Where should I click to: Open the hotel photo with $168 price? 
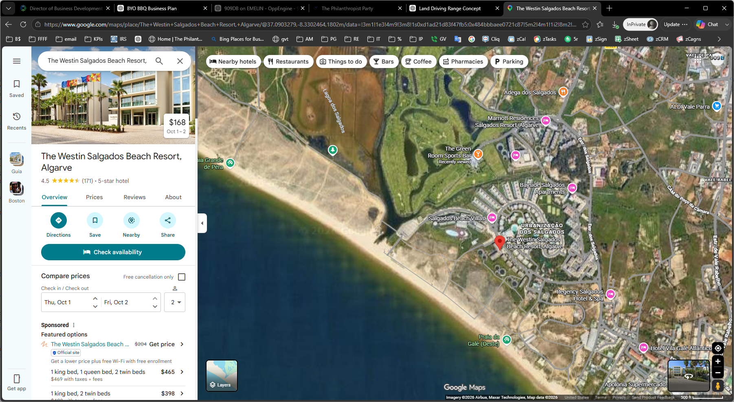pyautogui.click(x=113, y=95)
